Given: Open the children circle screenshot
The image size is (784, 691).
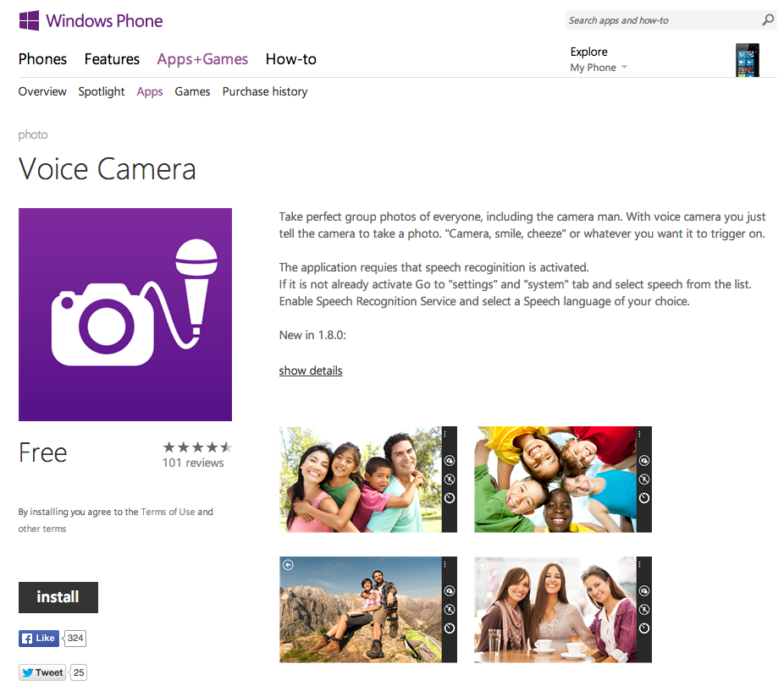Looking at the screenshot, I should [x=563, y=480].
